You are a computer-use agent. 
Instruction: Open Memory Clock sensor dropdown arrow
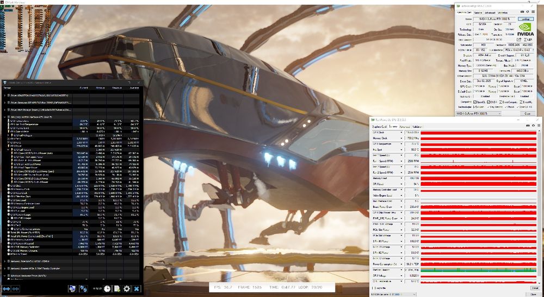401,138
